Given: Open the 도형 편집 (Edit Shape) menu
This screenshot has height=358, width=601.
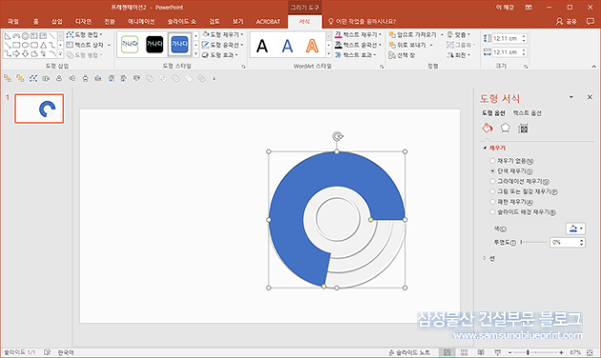Looking at the screenshot, I should (84, 35).
